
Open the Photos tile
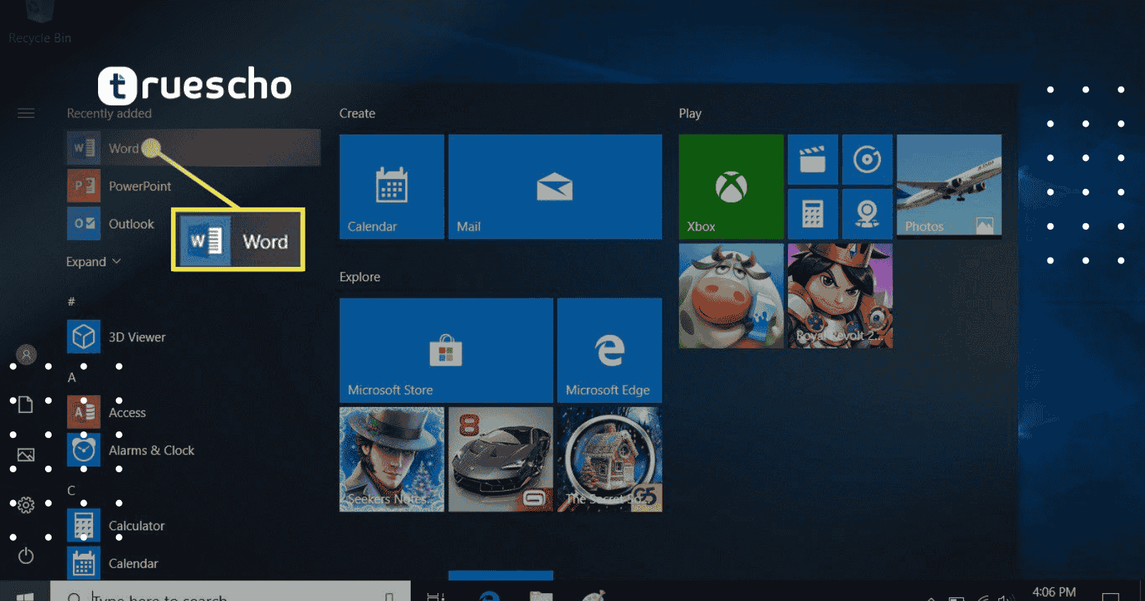pos(949,185)
